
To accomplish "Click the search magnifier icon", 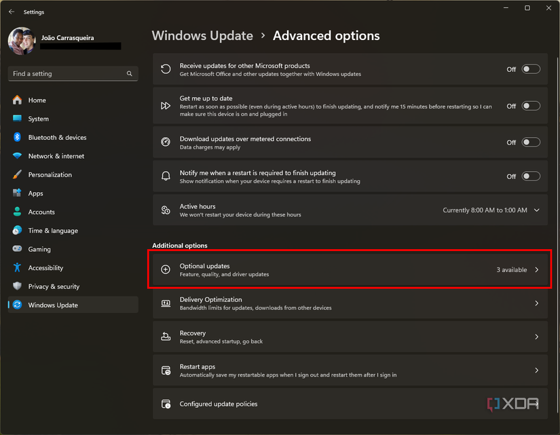I will pos(129,73).
